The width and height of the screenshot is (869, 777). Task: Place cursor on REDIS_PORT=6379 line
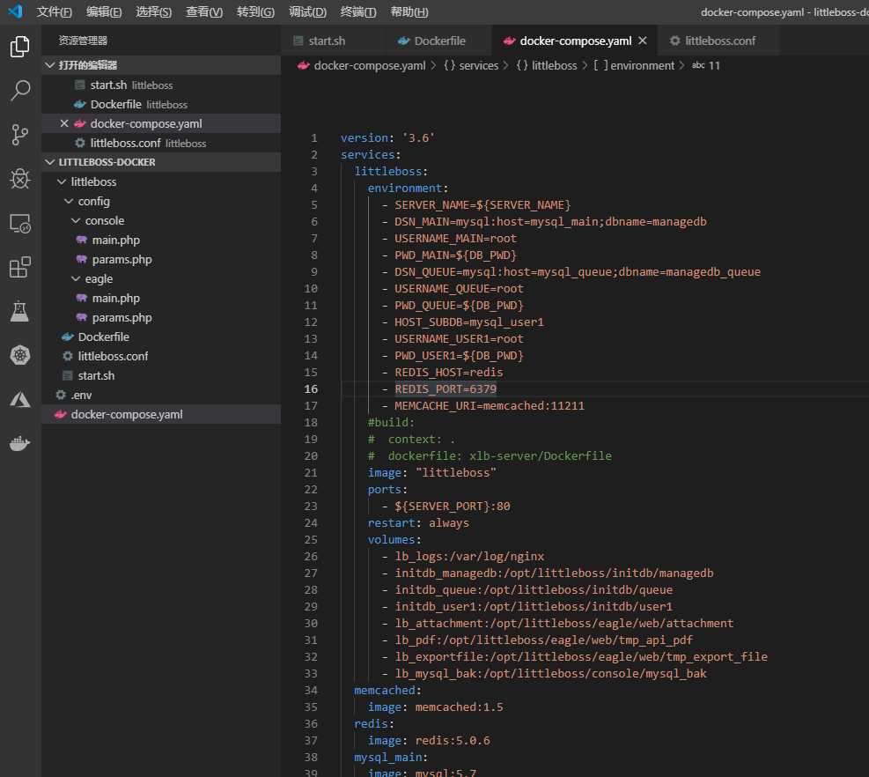[x=446, y=388]
